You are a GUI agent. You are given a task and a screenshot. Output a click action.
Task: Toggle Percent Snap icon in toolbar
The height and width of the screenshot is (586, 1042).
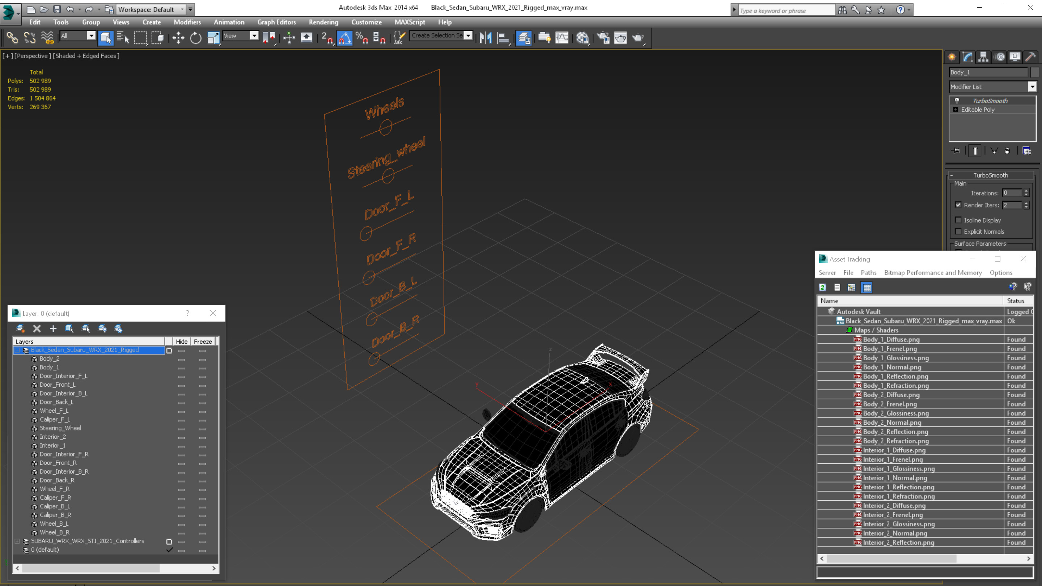(x=362, y=38)
